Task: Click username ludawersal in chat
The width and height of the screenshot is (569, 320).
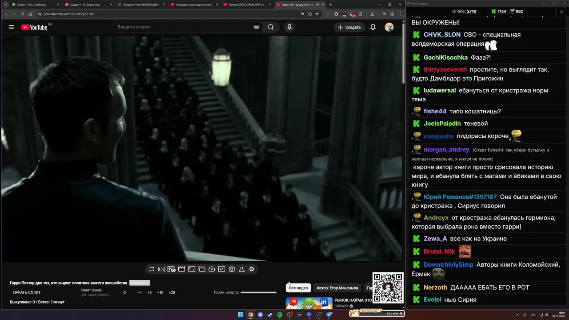Action: (x=440, y=90)
